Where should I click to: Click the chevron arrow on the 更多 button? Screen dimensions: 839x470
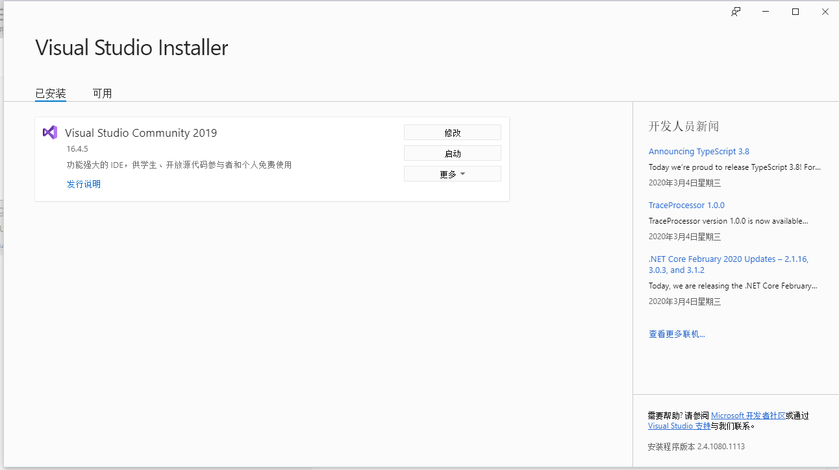coord(464,173)
